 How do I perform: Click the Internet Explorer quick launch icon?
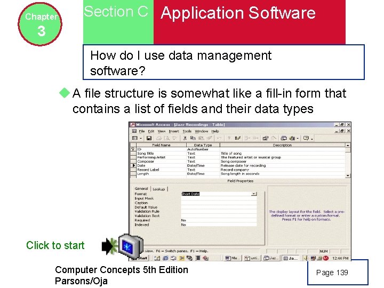[165, 258]
